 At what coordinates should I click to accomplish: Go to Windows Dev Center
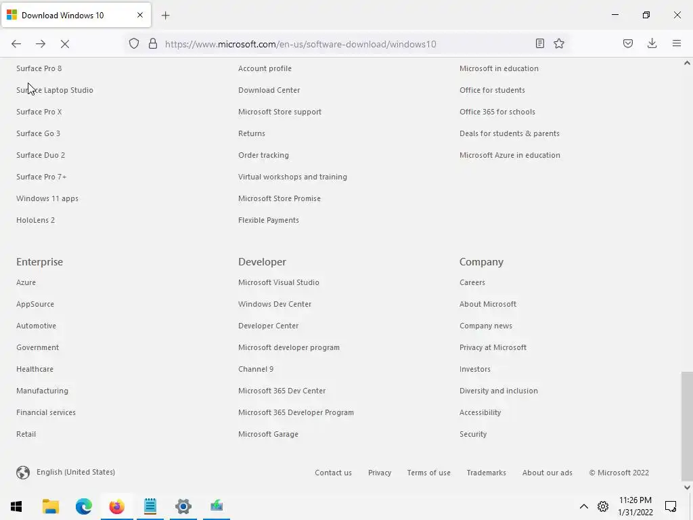(275, 304)
